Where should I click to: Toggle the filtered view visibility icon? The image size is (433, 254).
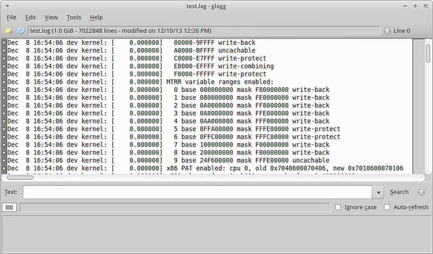click(x=9, y=207)
